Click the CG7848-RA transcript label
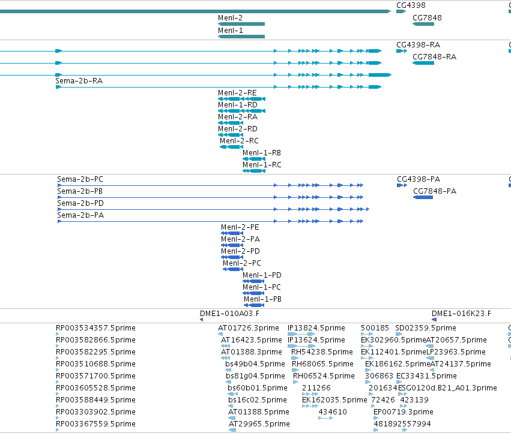The height and width of the screenshot is (433, 511). click(434, 57)
